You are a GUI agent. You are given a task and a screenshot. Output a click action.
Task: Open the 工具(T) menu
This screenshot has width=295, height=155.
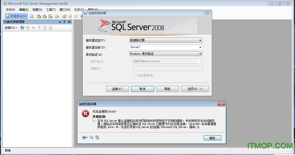(51, 9)
